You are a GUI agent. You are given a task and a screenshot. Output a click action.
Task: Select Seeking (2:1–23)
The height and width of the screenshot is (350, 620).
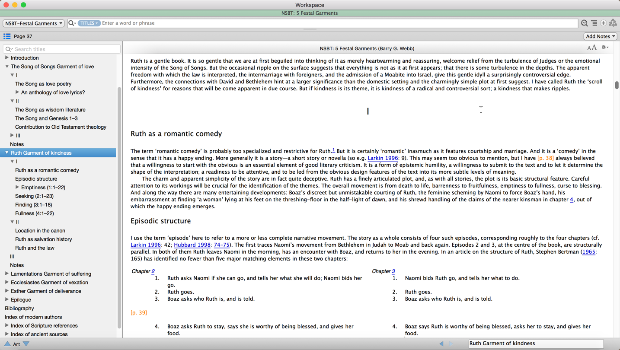34,196
